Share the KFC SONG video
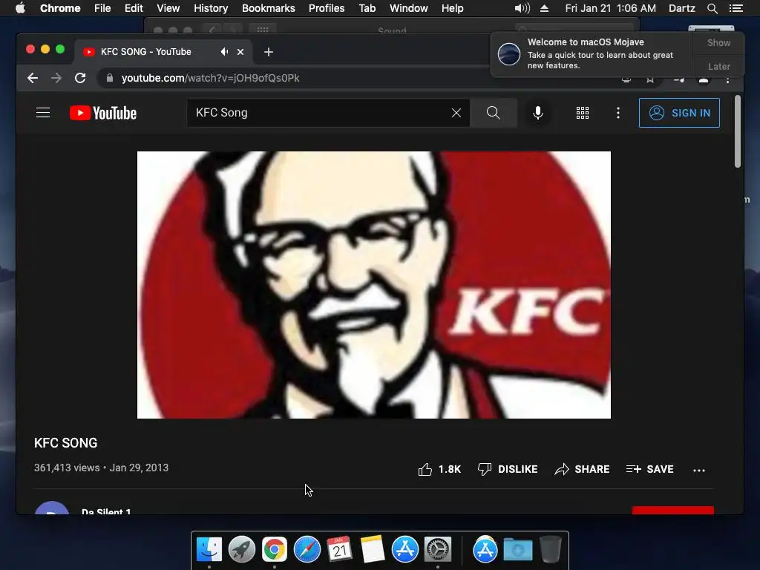760x570 pixels. coord(582,469)
